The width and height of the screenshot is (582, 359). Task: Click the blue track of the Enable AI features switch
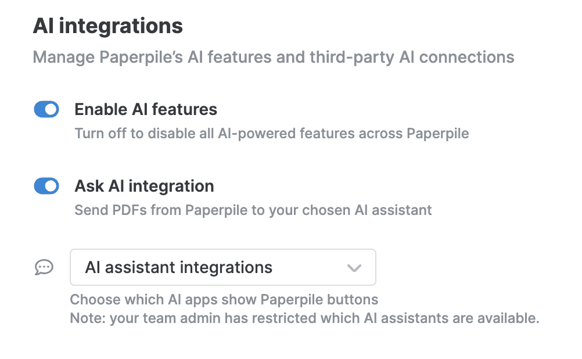39,110
